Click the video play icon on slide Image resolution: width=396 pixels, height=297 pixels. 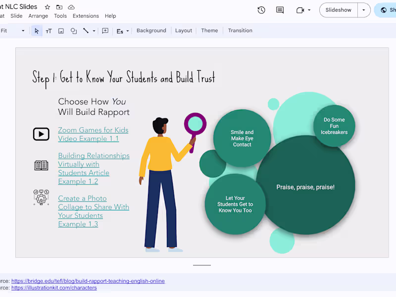click(41, 134)
